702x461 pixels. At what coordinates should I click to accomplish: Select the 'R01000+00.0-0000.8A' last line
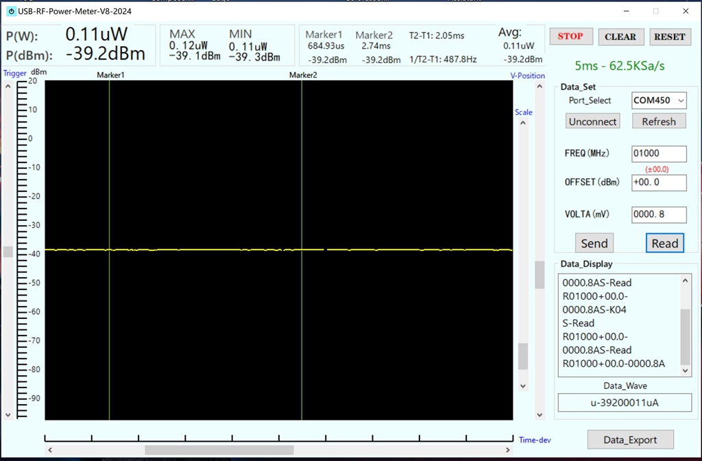click(x=614, y=364)
